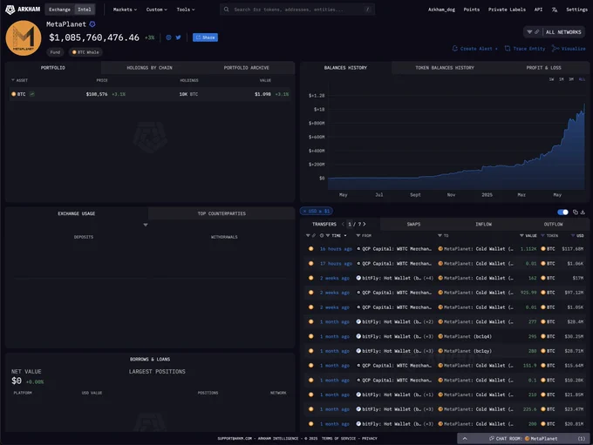Open the Markets dropdown menu
593x445 pixels.
tap(125, 10)
